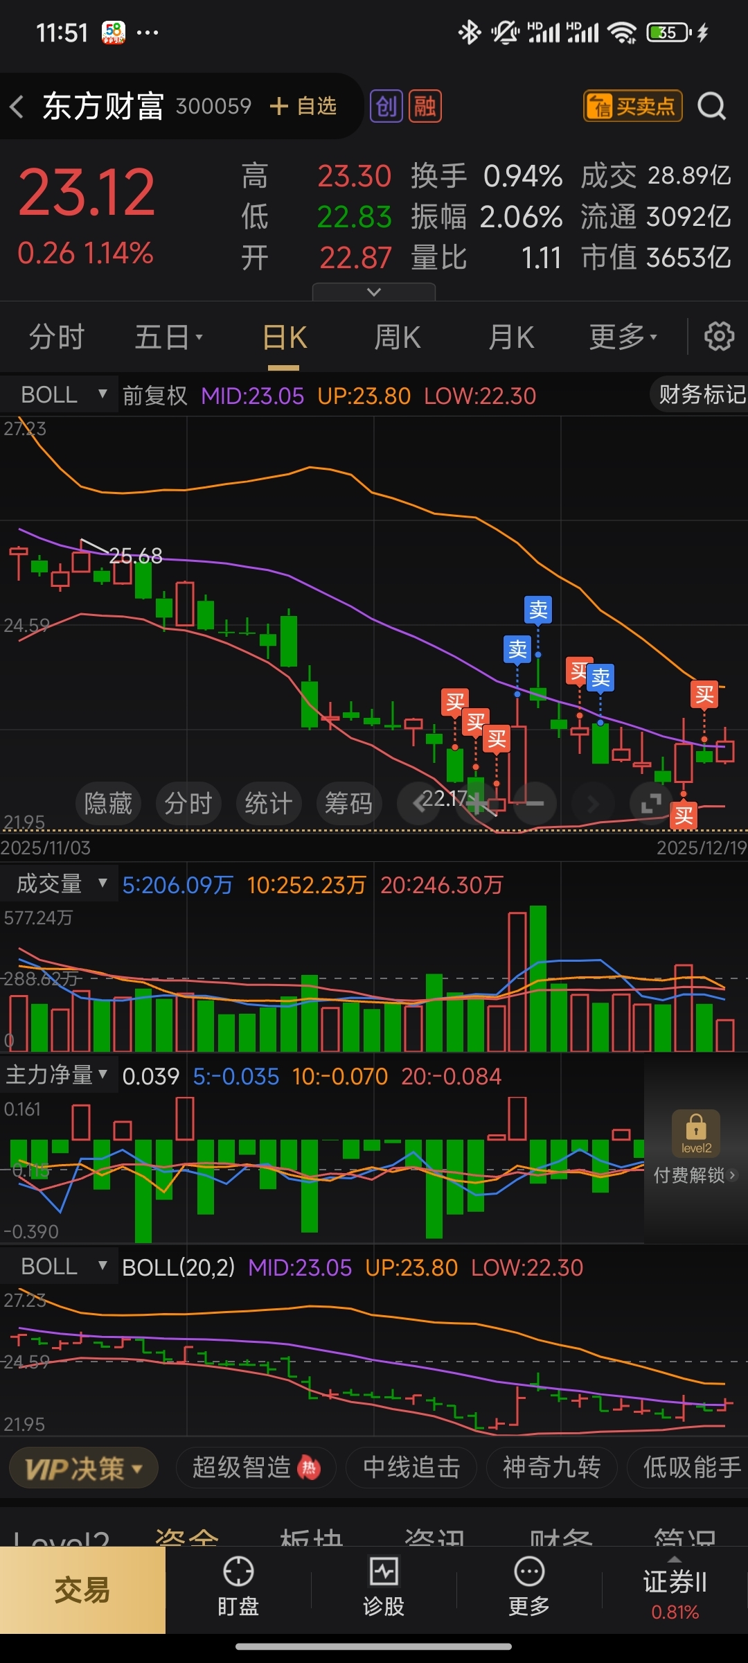The width and height of the screenshot is (748, 1663).
Task: Tap the 交易 trade button
Action: (x=82, y=1590)
